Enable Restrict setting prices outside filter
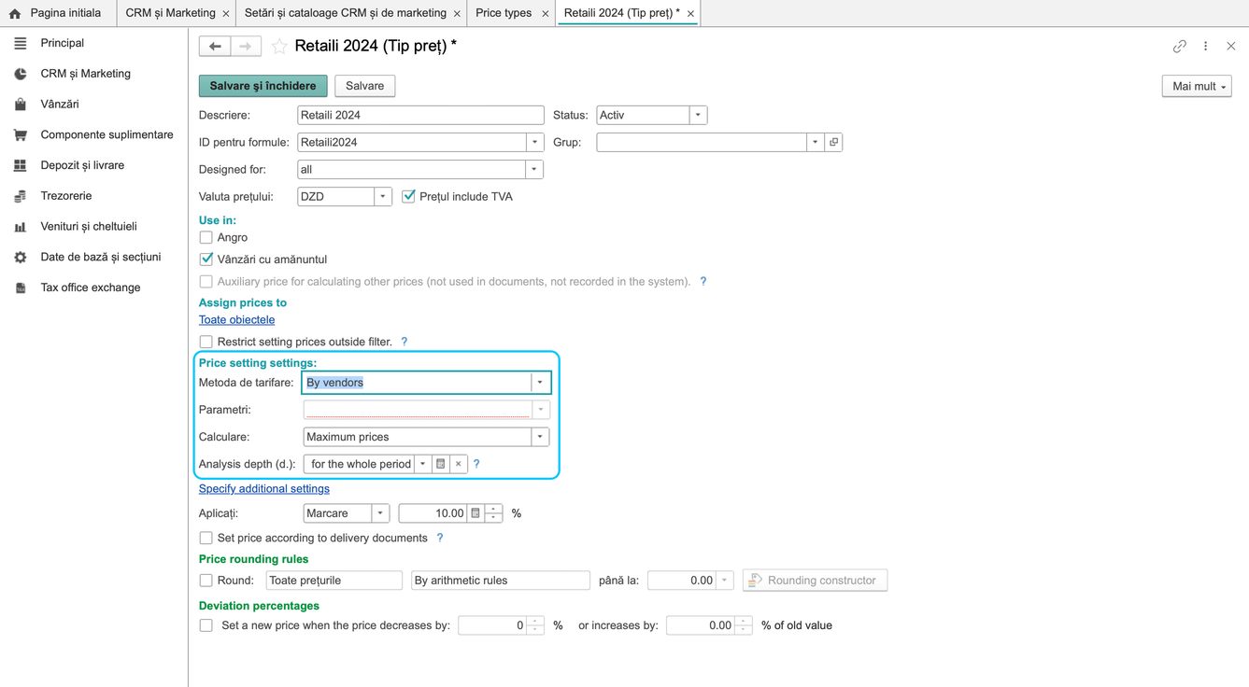The image size is (1249, 687). tap(206, 342)
